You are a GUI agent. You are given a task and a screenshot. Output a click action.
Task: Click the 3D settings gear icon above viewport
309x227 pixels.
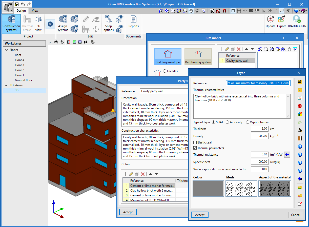coord(93,42)
